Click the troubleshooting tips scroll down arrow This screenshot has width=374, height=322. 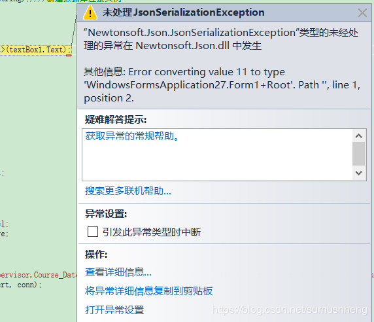click(358, 173)
